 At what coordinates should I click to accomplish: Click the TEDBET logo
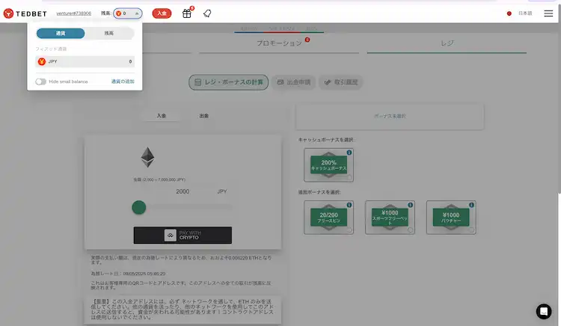pyautogui.click(x=25, y=13)
